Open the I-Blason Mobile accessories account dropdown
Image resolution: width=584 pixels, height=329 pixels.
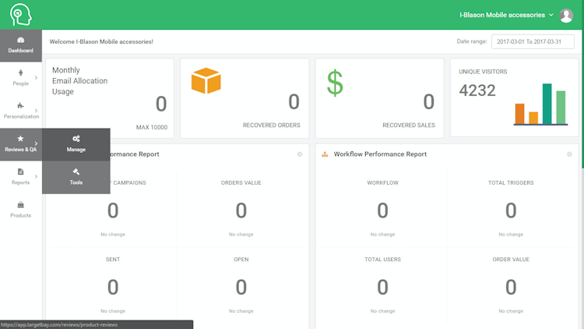[506, 15]
